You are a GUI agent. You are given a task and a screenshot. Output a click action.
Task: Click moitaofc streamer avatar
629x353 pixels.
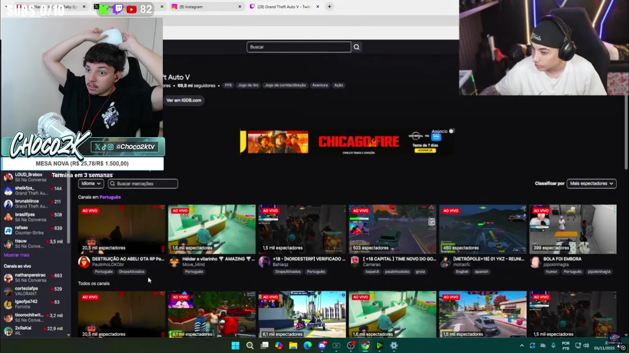tap(445, 262)
